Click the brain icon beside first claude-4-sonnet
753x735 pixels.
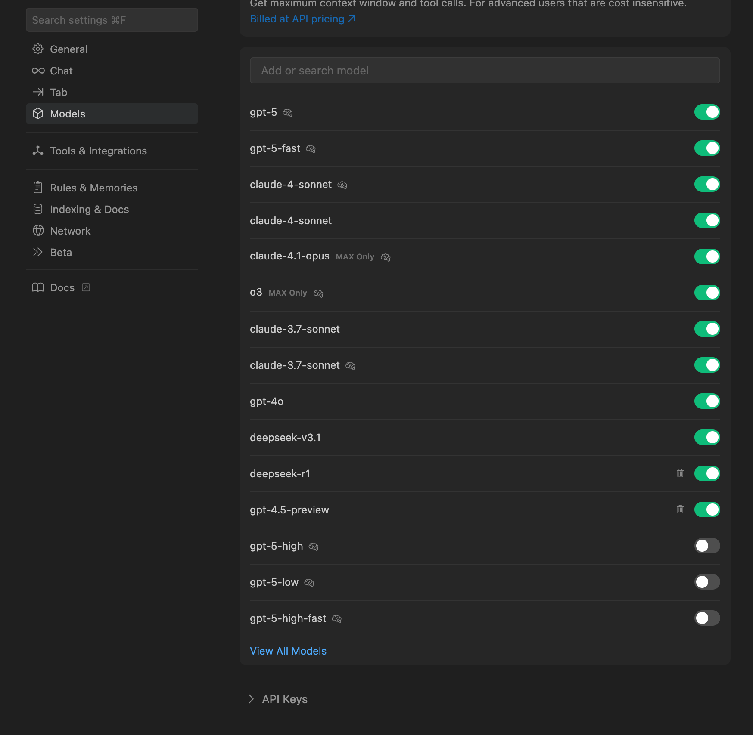(x=342, y=185)
